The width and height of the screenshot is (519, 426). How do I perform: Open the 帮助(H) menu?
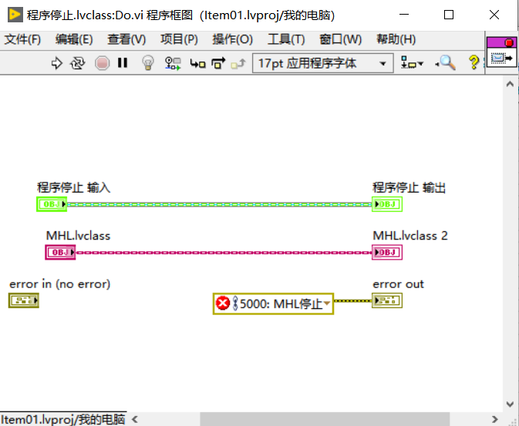396,39
